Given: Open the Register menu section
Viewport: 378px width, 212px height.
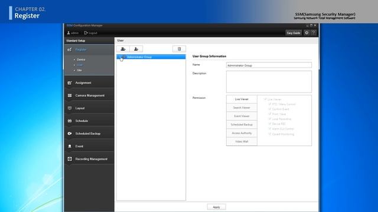Looking at the screenshot, I should (x=89, y=49).
